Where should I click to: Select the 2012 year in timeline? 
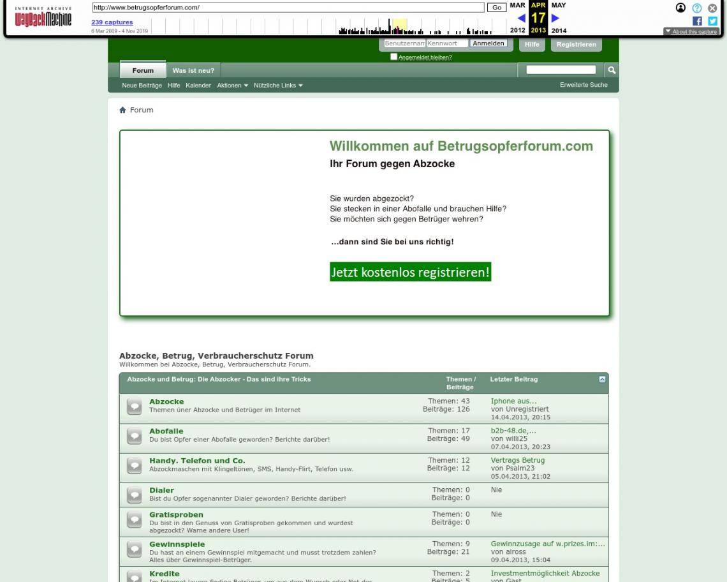[x=517, y=31]
